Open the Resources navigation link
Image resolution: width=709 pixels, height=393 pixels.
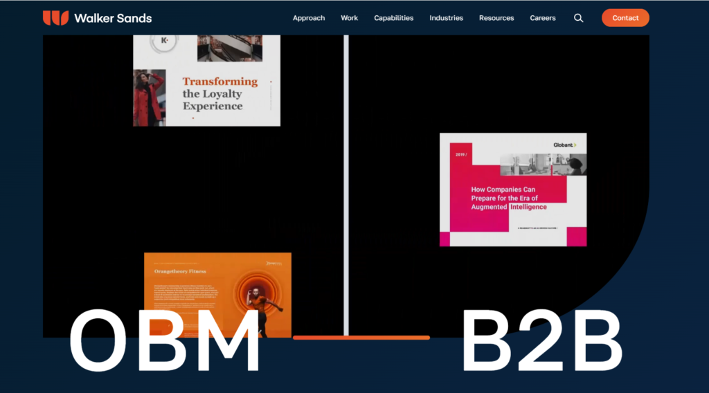pos(496,18)
